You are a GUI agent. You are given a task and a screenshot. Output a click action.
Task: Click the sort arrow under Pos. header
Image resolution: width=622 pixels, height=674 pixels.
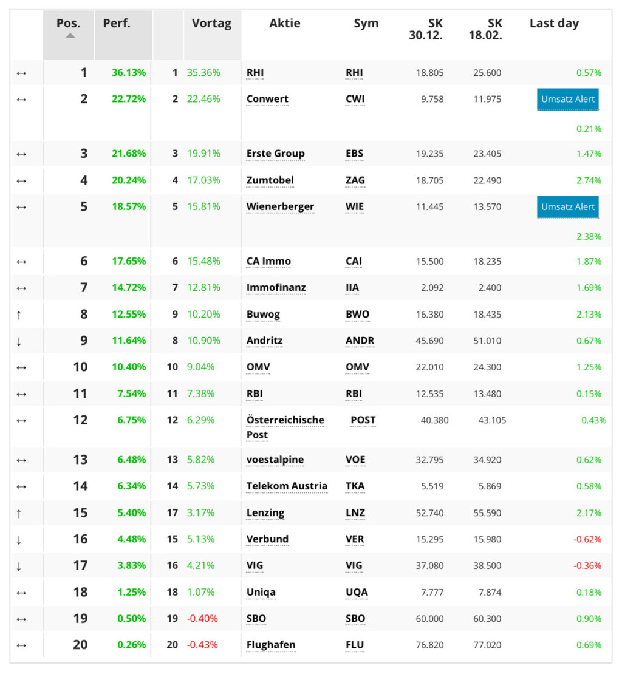[x=70, y=36]
